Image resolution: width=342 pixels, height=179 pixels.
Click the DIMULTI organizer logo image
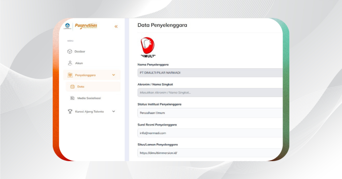click(x=147, y=47)
